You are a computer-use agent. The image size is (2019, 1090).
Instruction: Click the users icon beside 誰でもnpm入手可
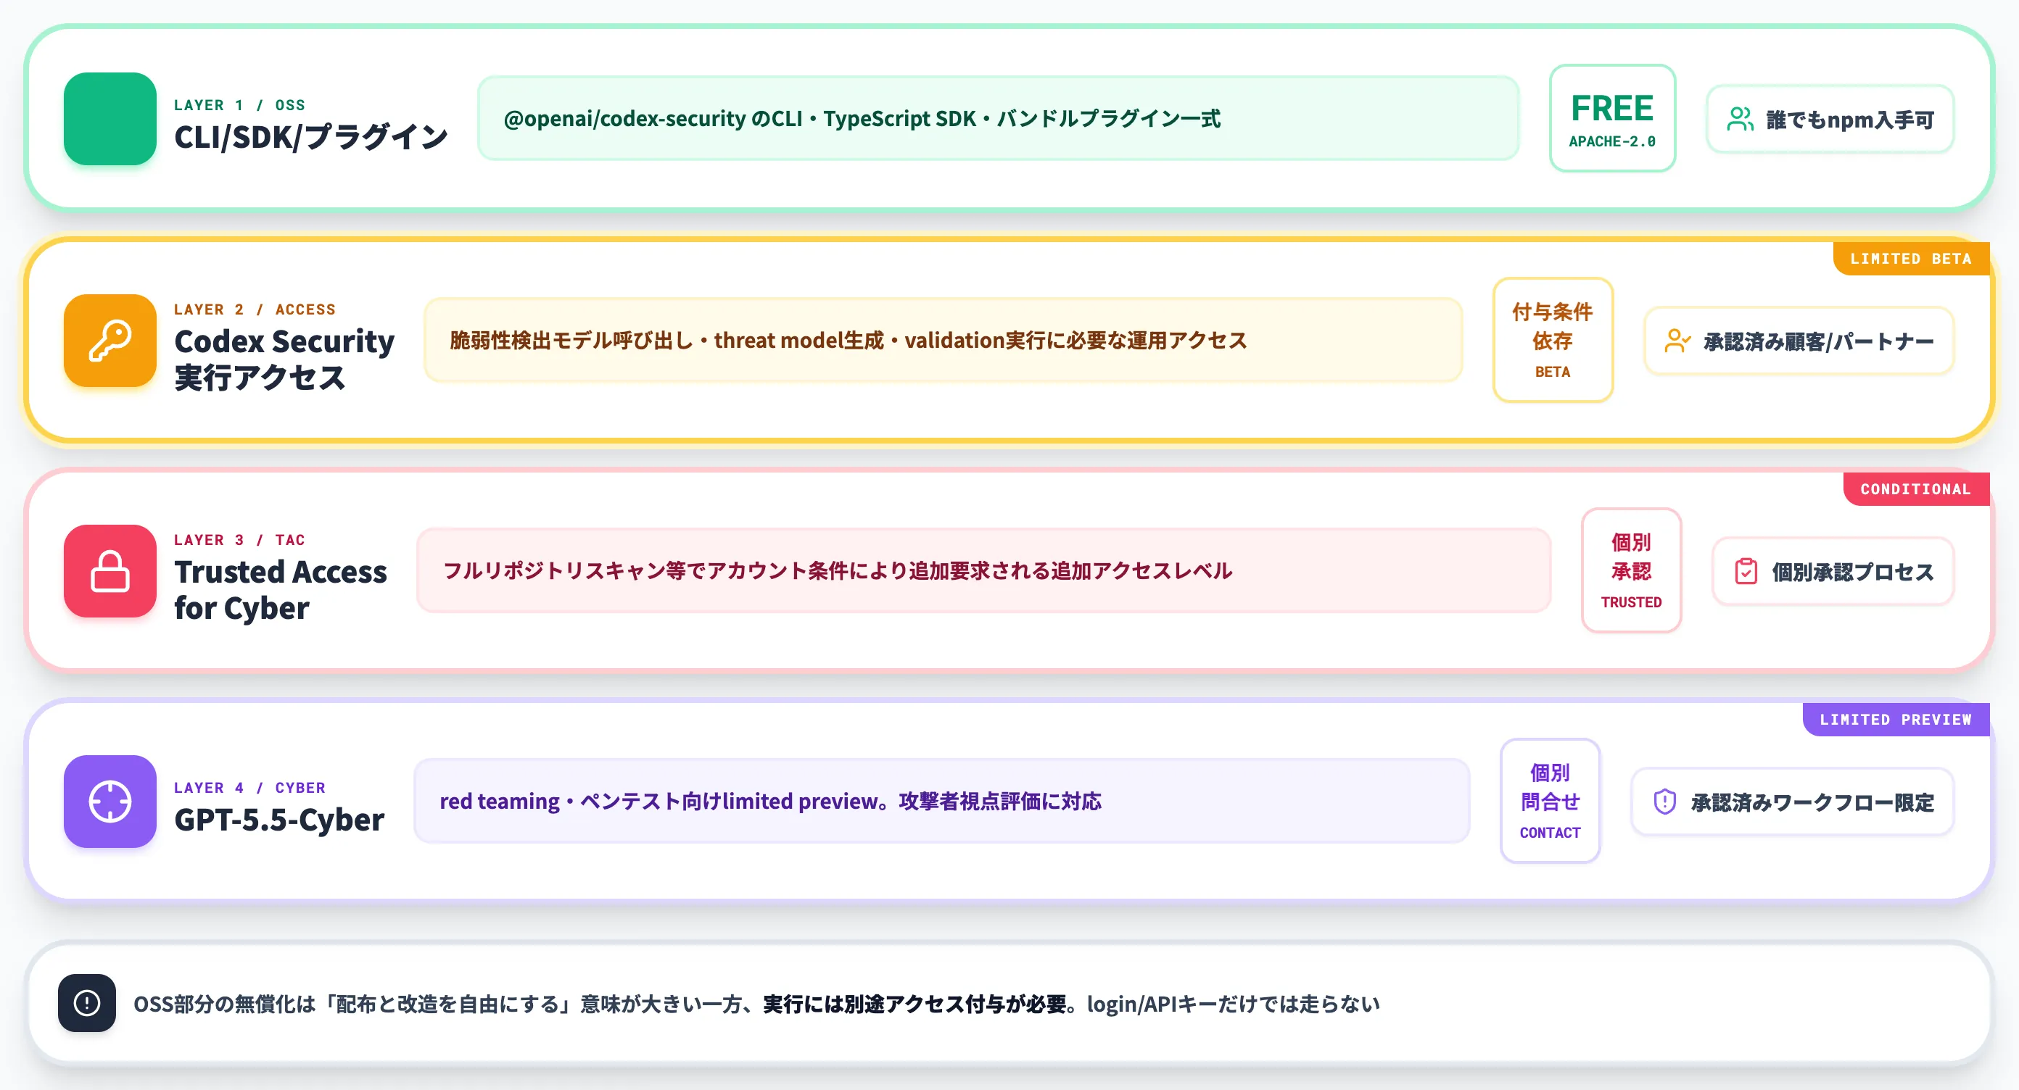click(1740, 119)
